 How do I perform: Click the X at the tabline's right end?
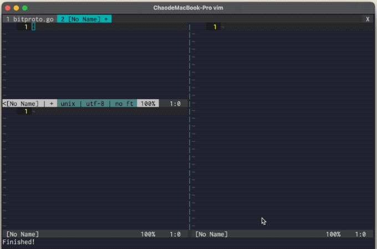pos(368,19)
